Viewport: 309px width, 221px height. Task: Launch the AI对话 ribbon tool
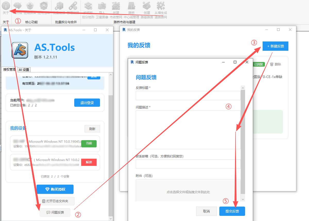click(x=17, y=7)
